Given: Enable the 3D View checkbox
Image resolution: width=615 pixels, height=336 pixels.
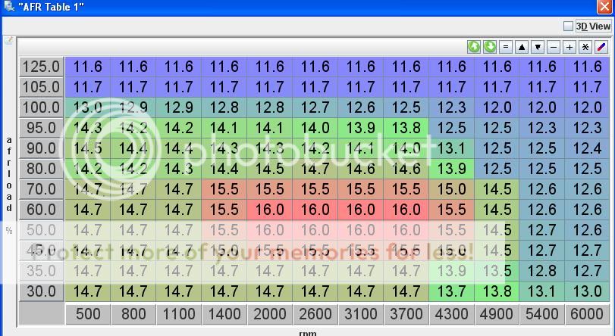Looking at the screenshot, I should 569,26.
